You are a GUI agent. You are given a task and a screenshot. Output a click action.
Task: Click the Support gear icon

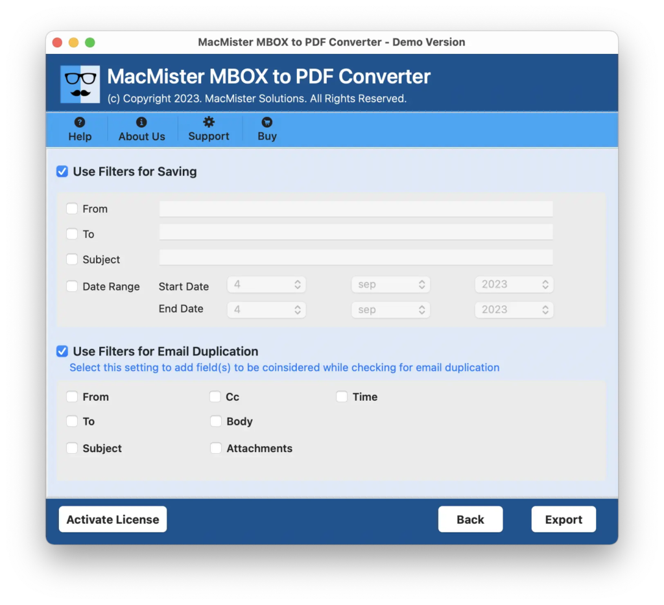209,123
